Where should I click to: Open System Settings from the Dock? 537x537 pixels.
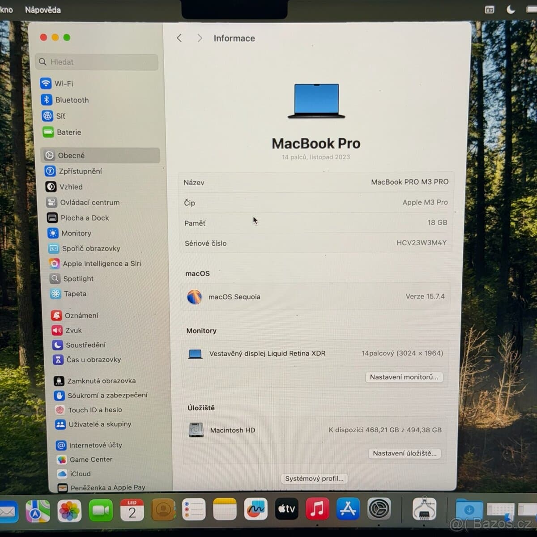coord(379,509)
